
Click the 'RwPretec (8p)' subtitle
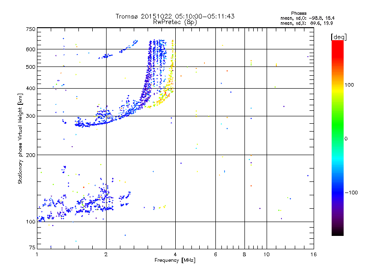pyautogui.click(x=175, y=22)
